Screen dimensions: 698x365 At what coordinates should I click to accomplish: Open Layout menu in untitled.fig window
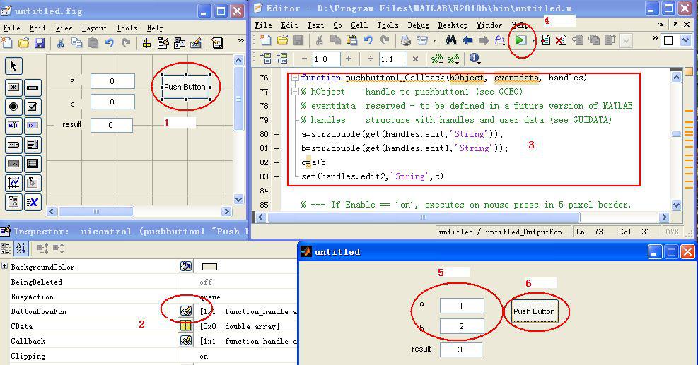(94, 28)
